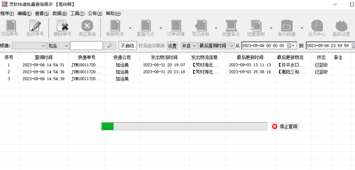355x170 pixels.
Task: Click the 序号 column header
Action: tap(9, 57)
